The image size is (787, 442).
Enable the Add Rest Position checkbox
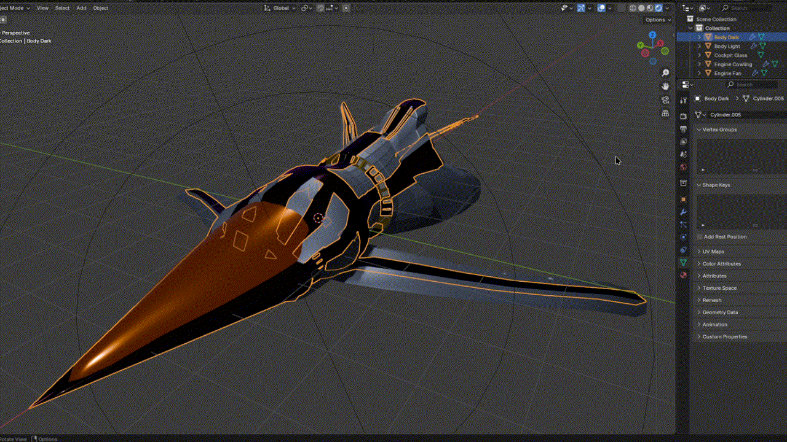700,237
